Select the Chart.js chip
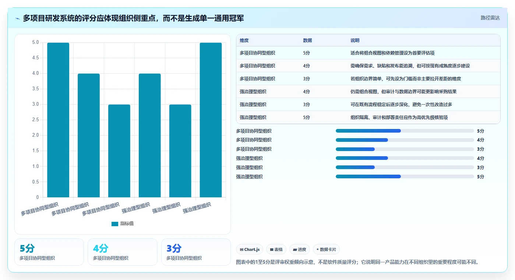The width and height of the screenshot is (515, 280). coord(250,249)
